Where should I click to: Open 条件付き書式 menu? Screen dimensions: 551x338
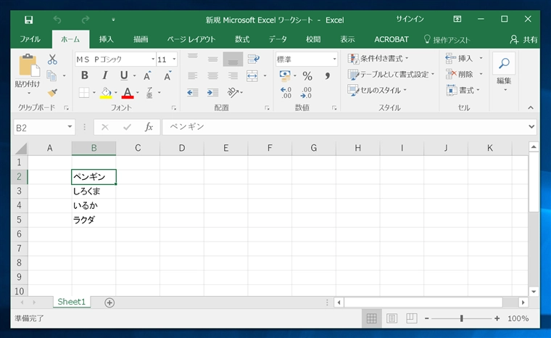pyautogui.click(x=378, y=58)
